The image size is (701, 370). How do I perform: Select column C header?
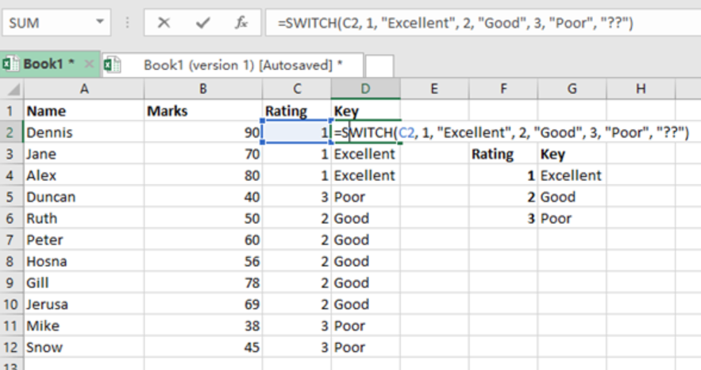pos(297,89)
